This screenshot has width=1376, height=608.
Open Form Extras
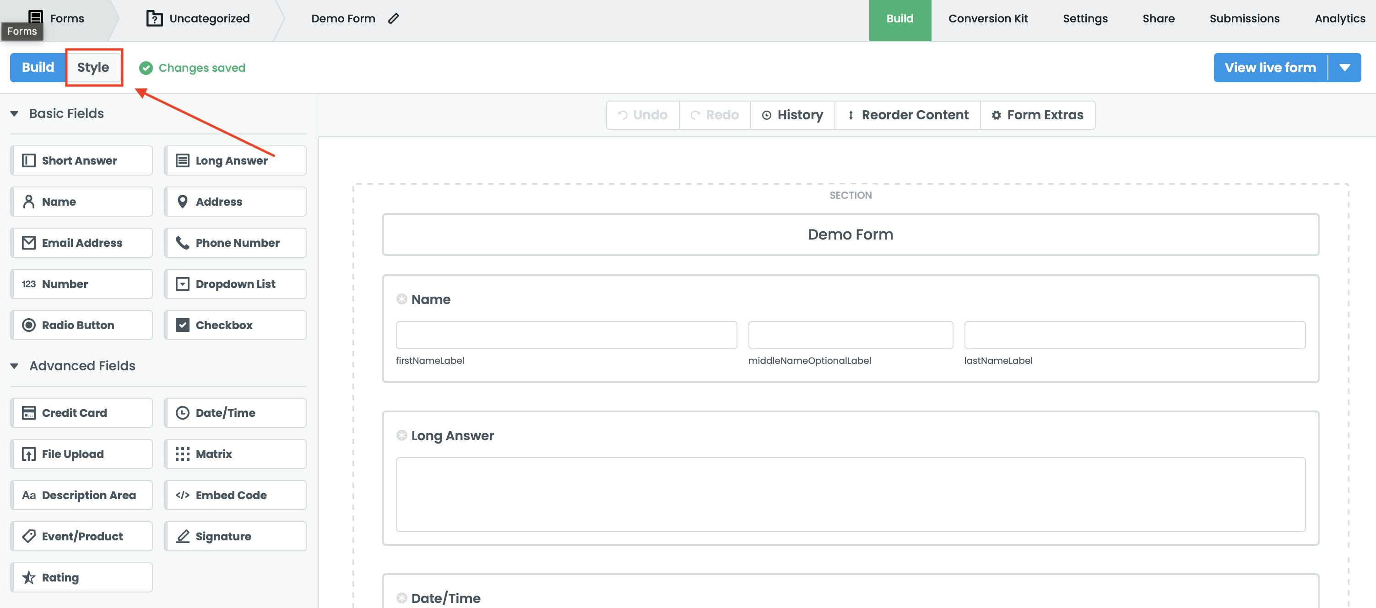coord(1037,115)
